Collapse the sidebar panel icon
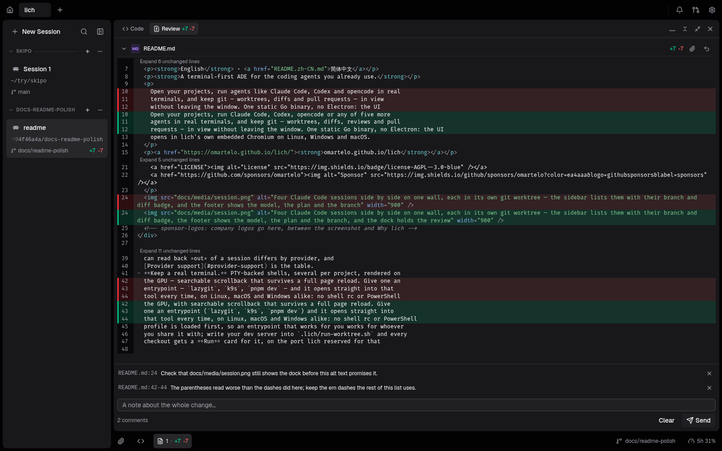This screenshot has height=451, width=722. coord(100,32)
